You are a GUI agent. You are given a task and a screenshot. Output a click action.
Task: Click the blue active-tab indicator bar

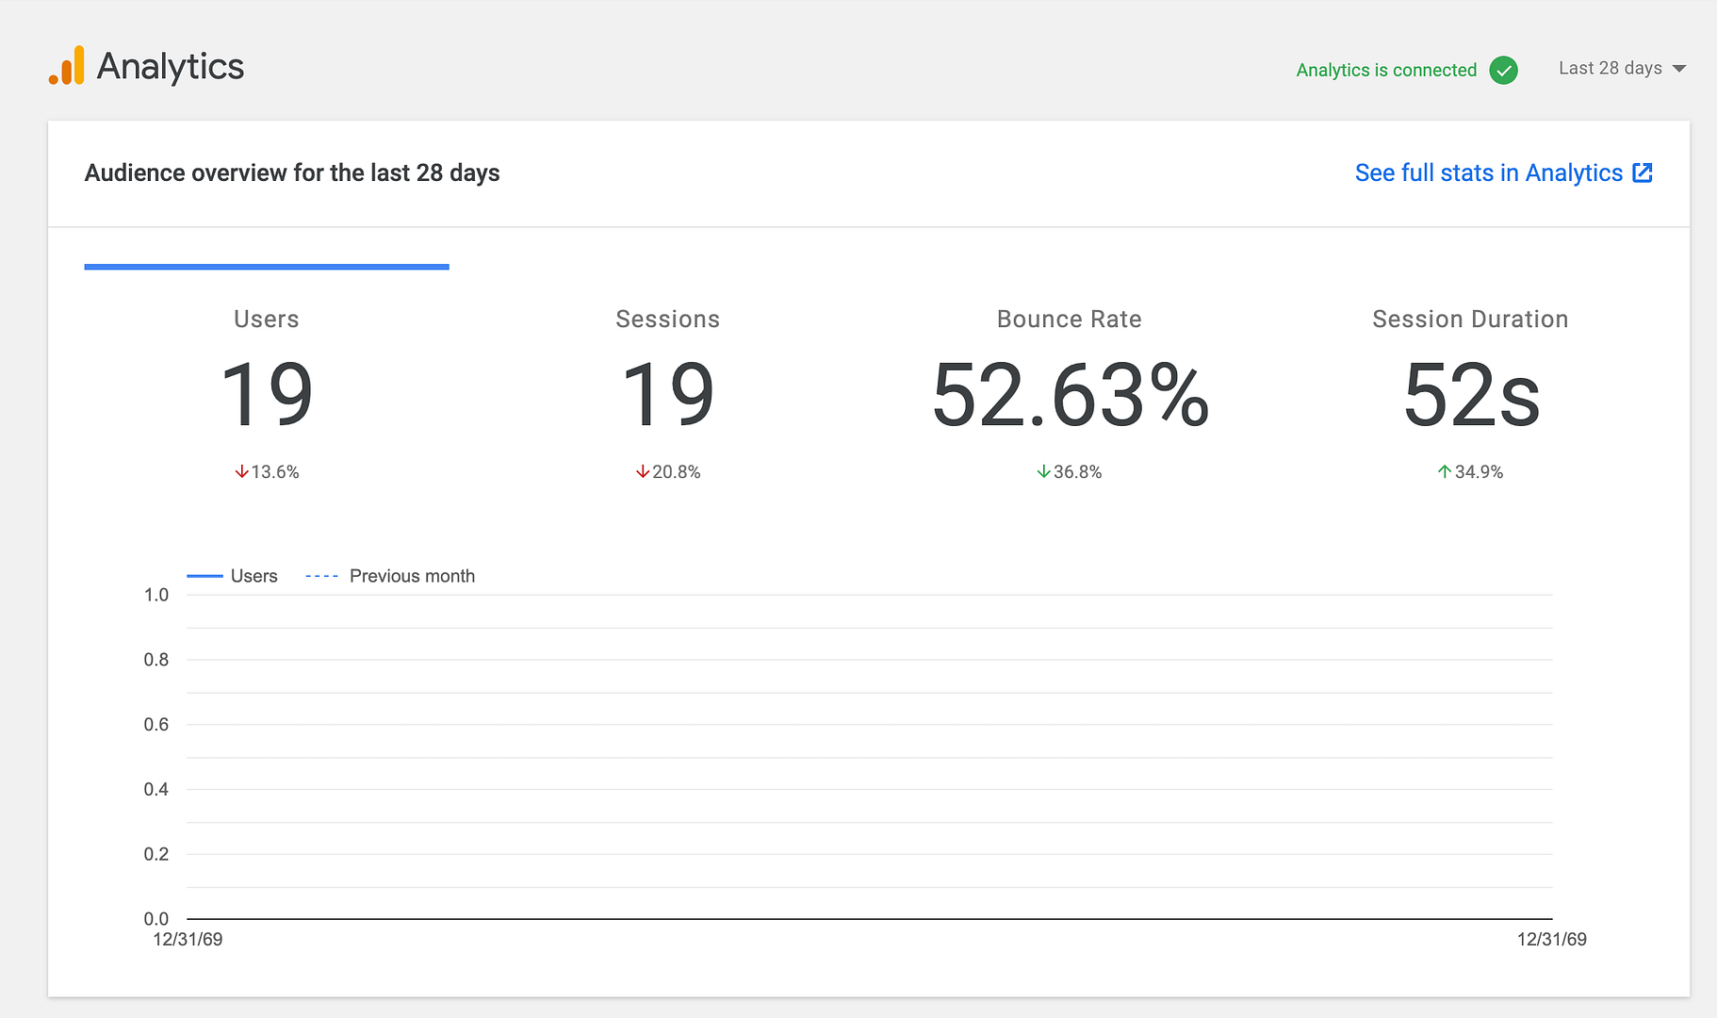tap(267, 269)
